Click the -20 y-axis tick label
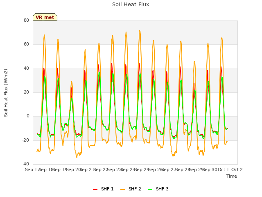The width and height of the screenshot is (262, 197). pyautogui.click(x=25, y=140)
